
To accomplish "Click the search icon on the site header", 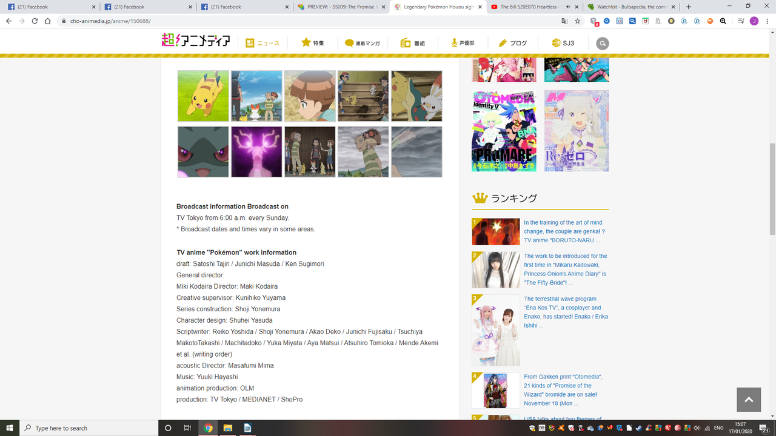I will pos(603,44).
